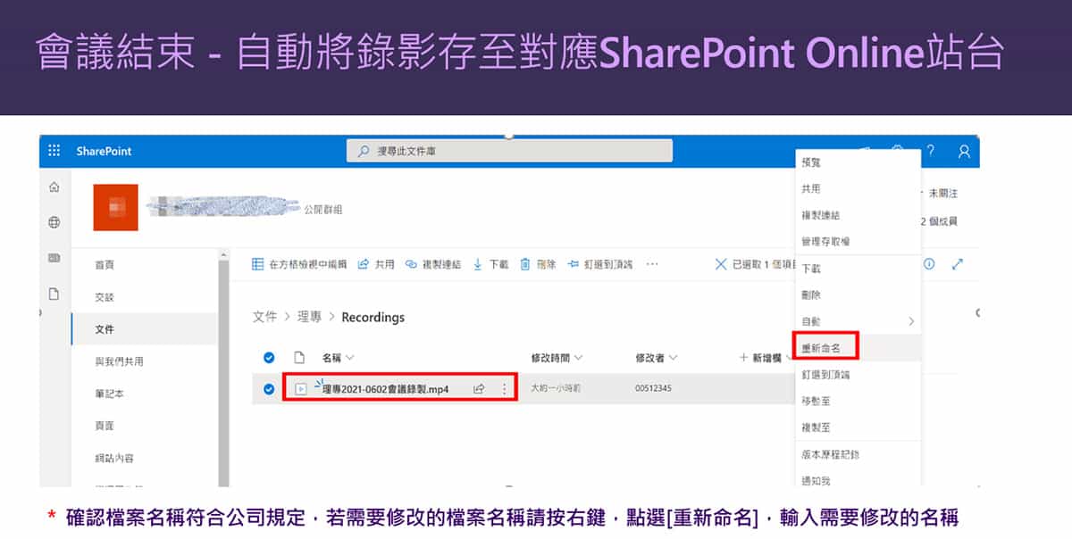Open the details pane info icon
This screenshot has width=1072, height=539.
pos(929,264)
